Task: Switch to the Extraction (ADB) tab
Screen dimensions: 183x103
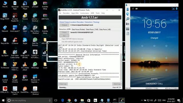Action: coord(65,29)
